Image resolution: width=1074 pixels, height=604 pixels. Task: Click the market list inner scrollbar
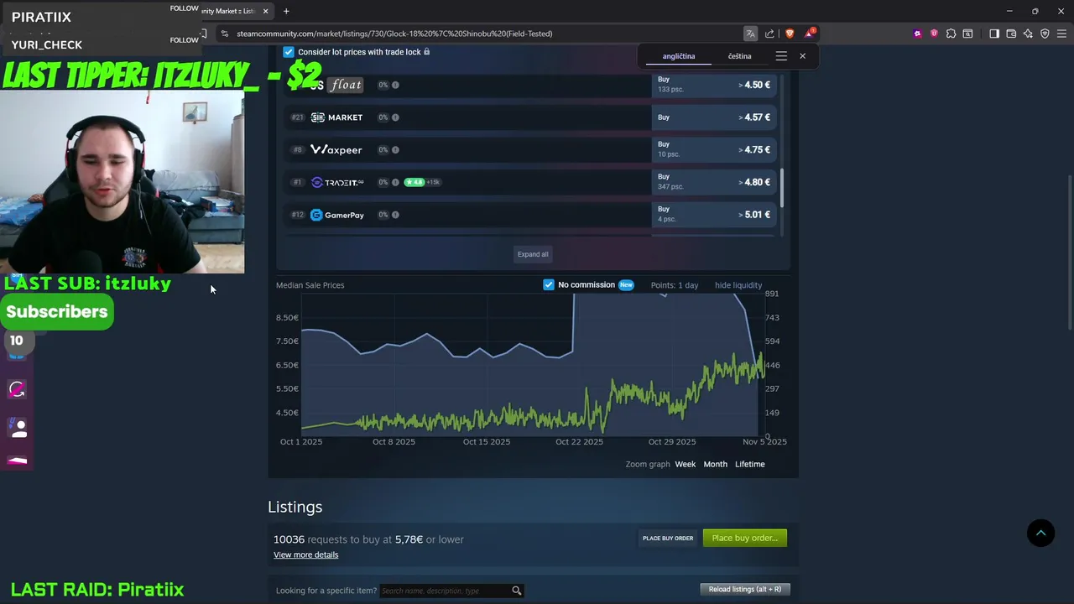pos(782,188)
